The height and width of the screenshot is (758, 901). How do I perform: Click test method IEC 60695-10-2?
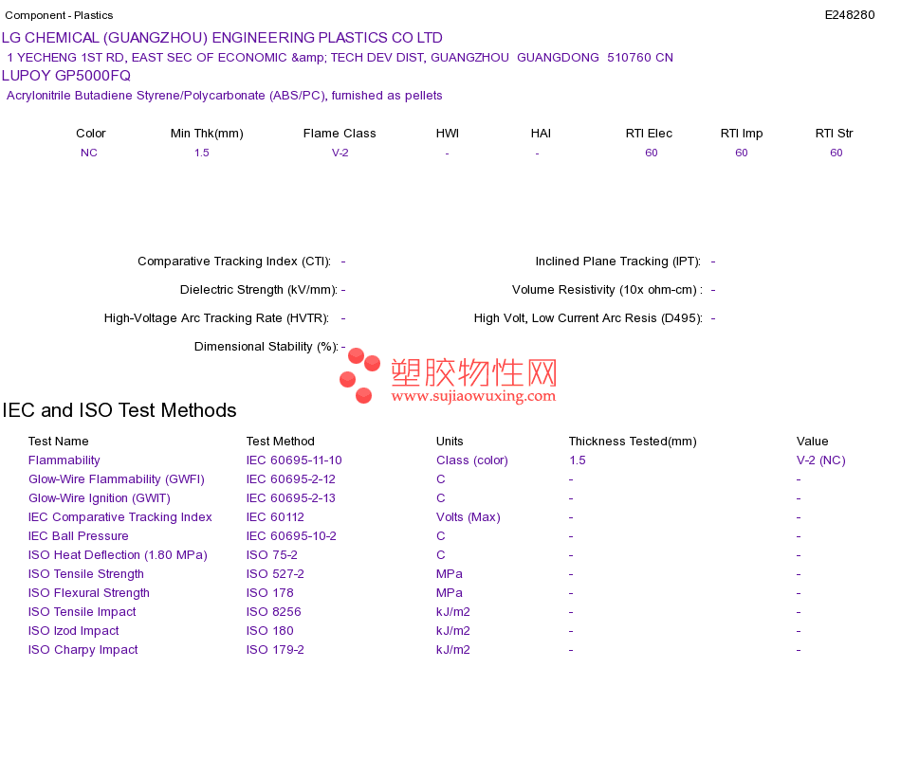pos(291,535)
